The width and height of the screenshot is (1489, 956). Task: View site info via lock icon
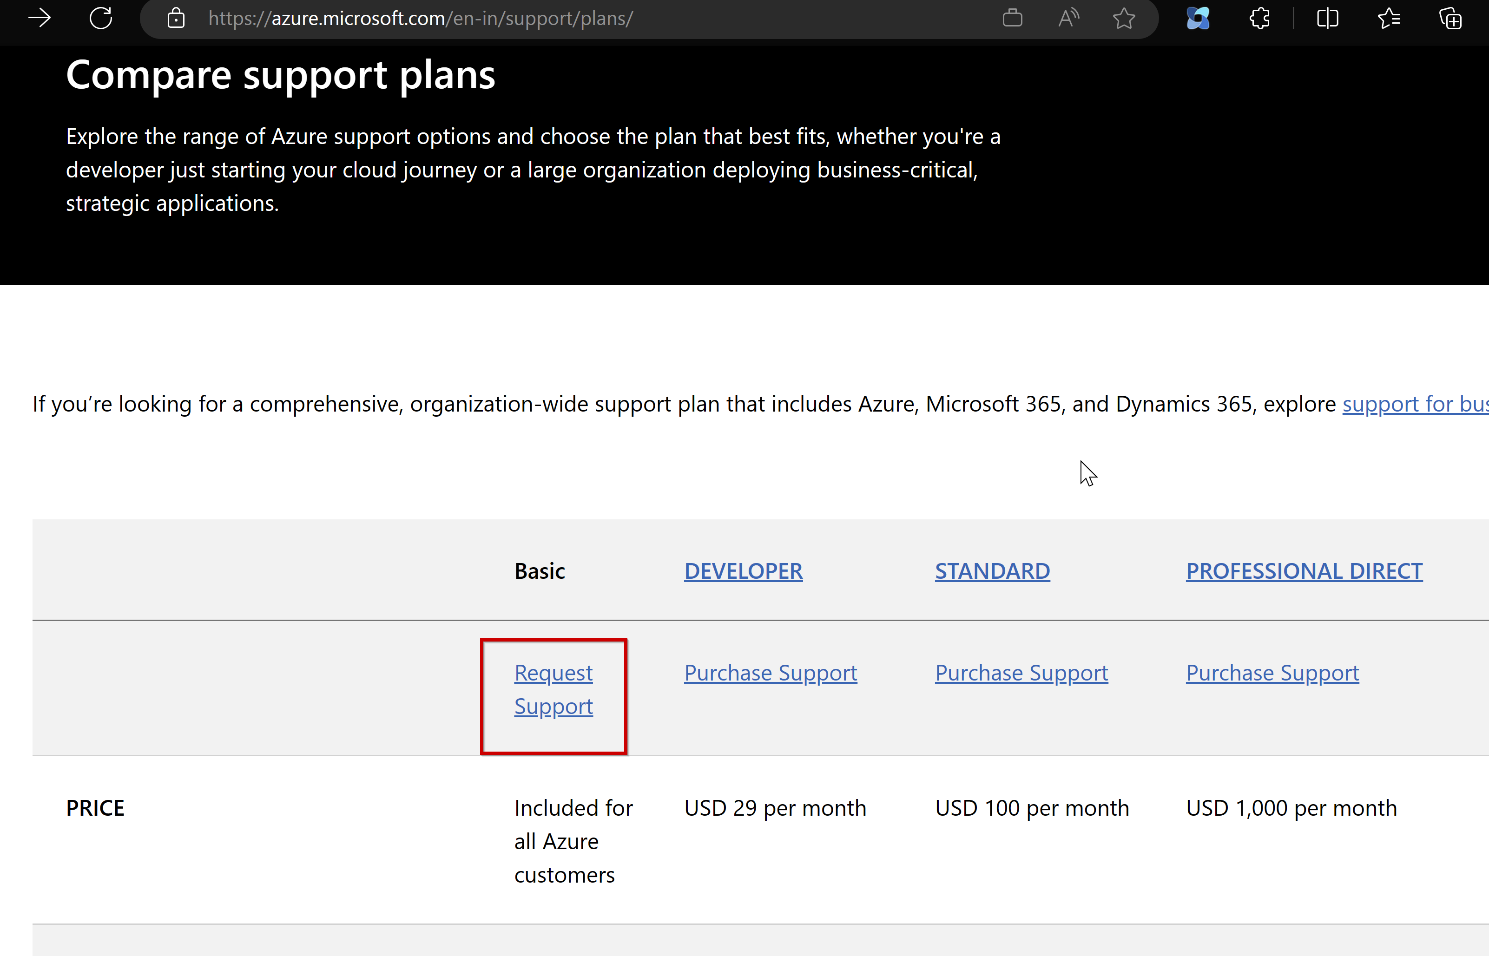coord(176,18)
